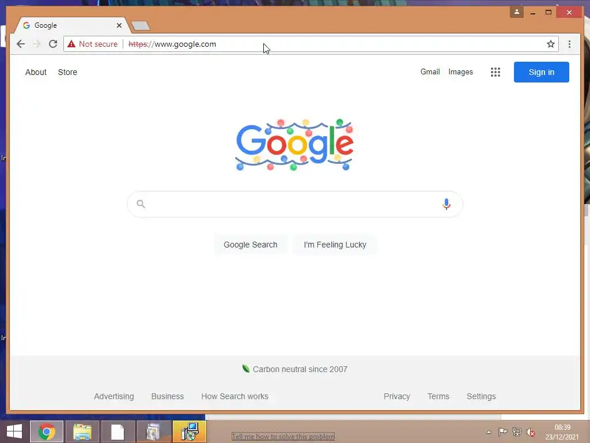Close the Google tab
This screenshot has width=590, height=443.
pyautogui.click(x=119, y=25)
